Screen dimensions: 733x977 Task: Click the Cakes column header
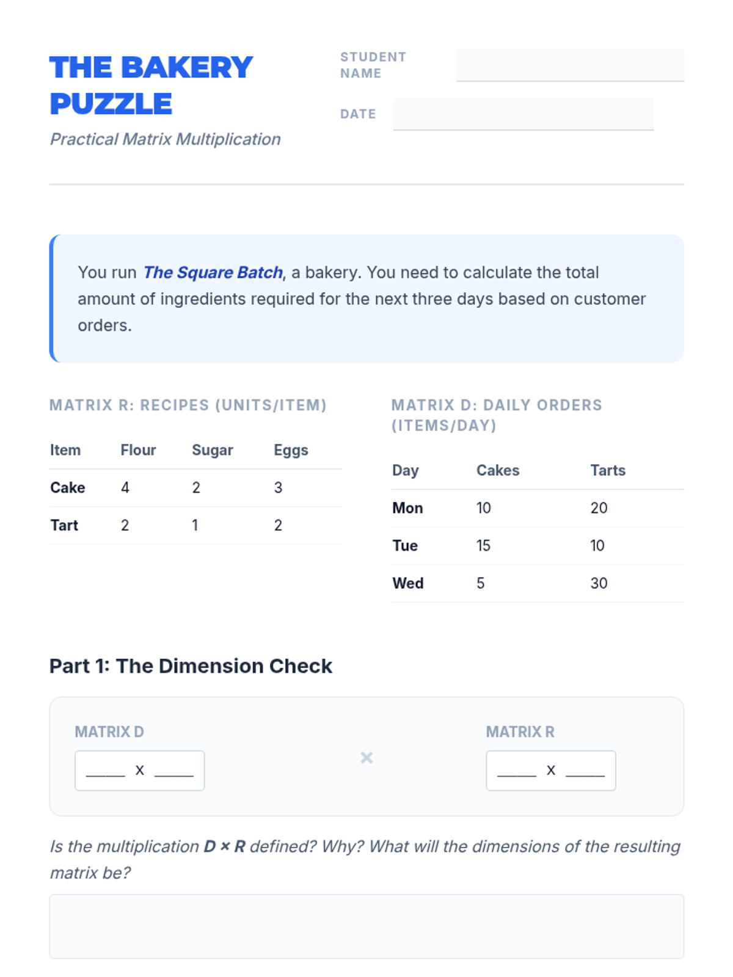pos(498,470)
